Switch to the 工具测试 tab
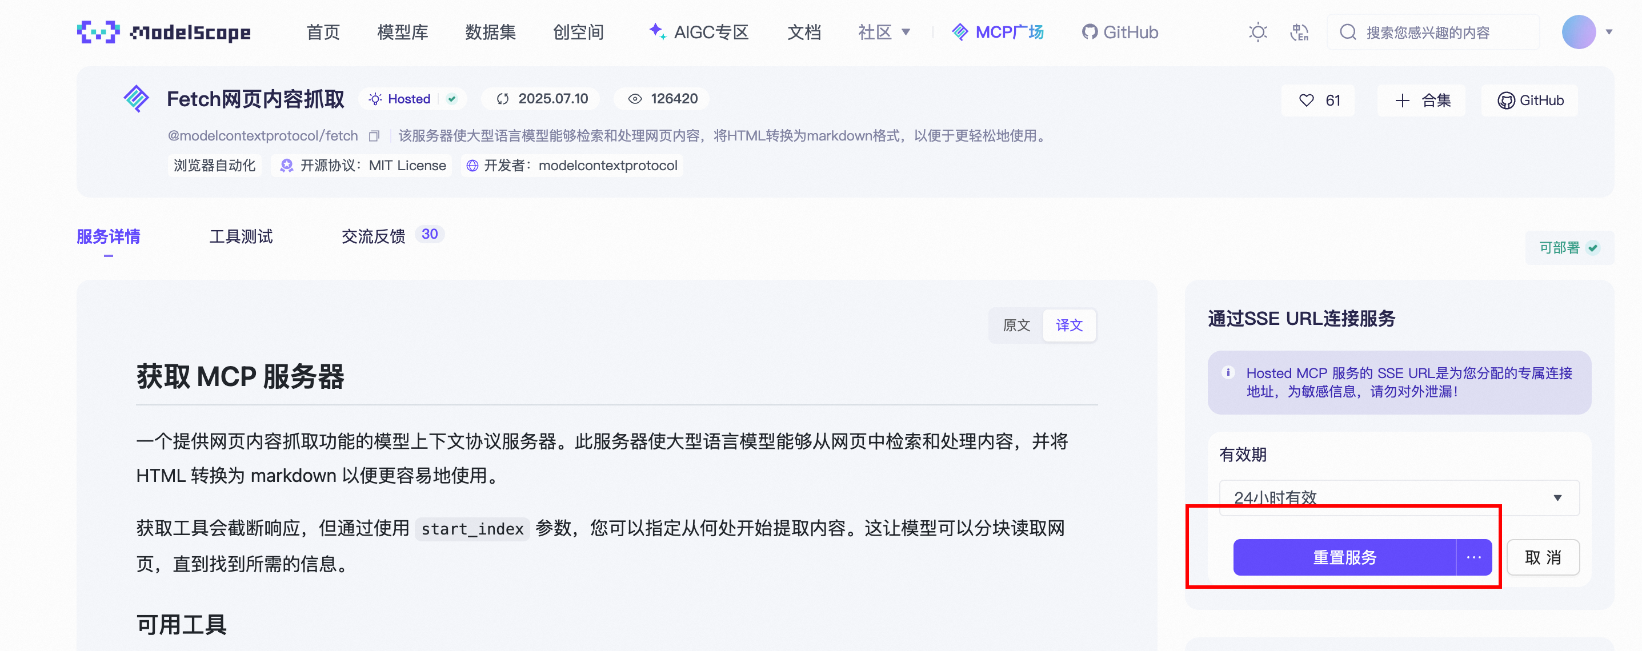Screen dimensions: 1642x651 click(241, 237)
